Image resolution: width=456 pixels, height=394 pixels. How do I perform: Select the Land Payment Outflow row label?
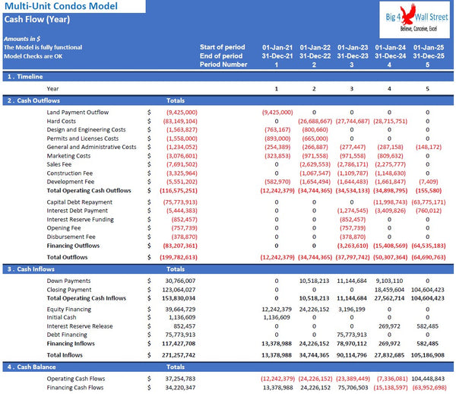click(x=78, y=112)
